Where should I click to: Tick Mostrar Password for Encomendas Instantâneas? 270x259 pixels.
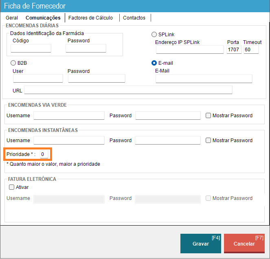209,140
